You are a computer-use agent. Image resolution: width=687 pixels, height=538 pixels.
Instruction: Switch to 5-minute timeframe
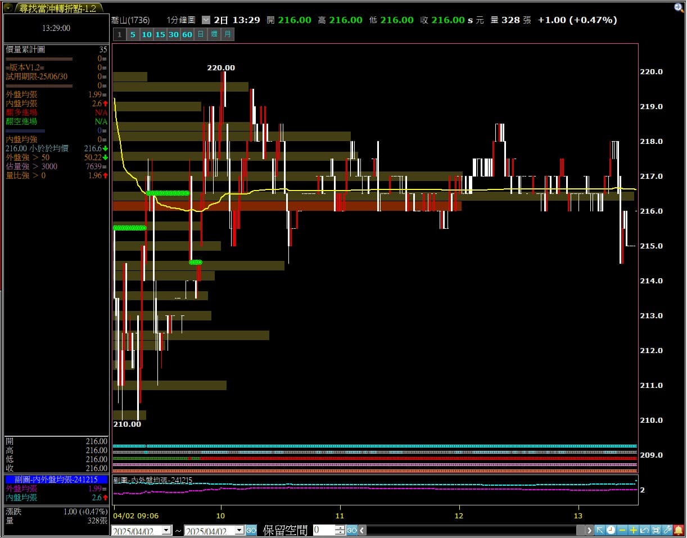[133, 34]
